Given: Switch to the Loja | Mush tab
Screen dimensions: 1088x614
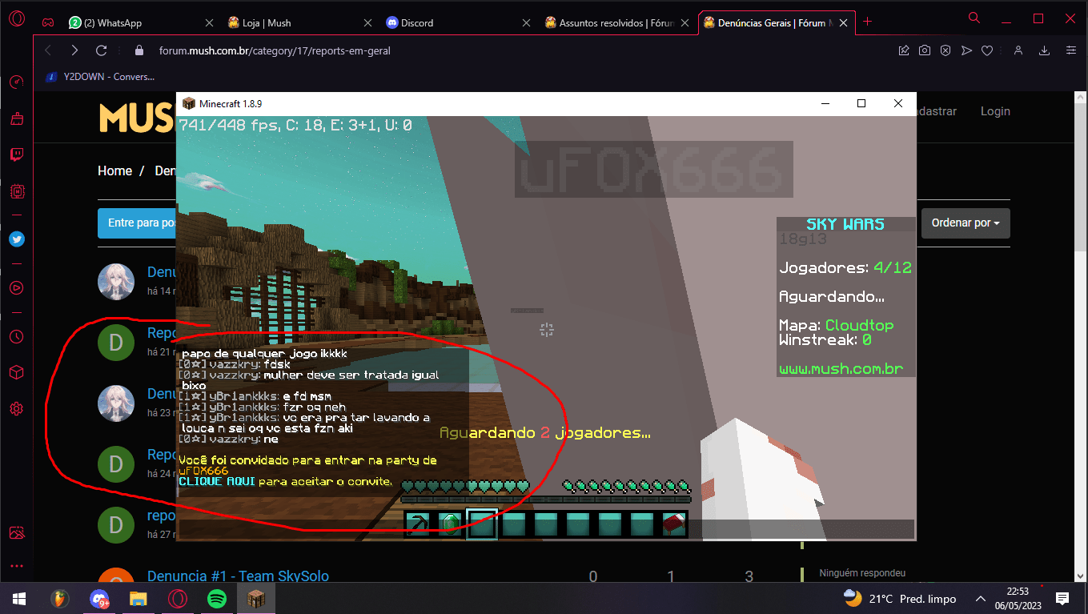Looking at the screenshot, I should coord(299,22).
